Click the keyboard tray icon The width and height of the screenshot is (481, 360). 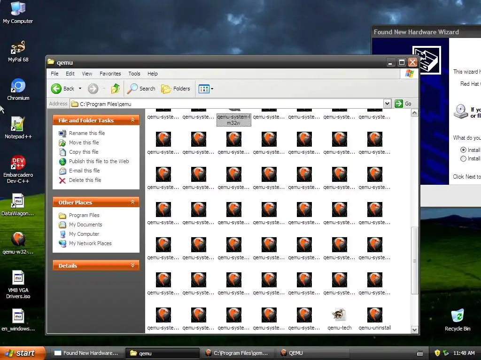420,353
